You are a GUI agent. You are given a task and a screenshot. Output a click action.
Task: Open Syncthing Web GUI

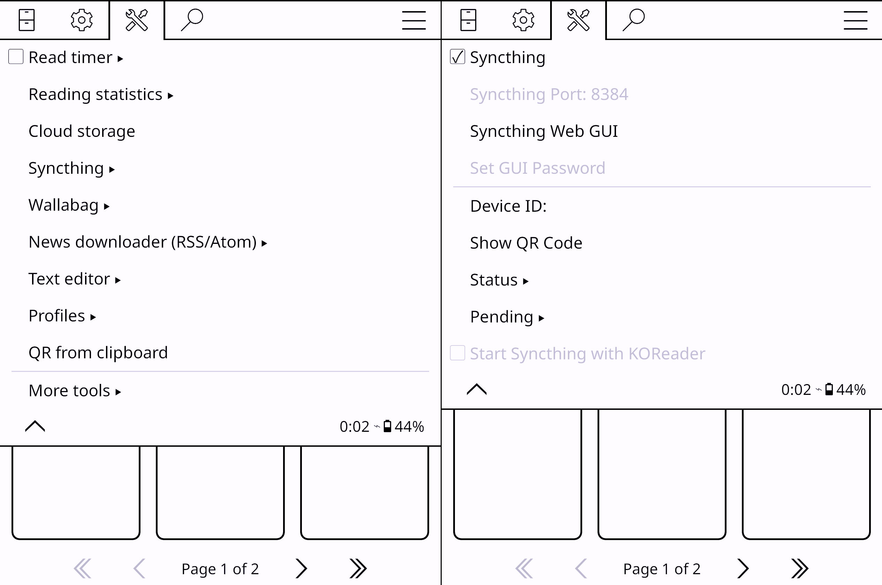pyautogui.click(x=543, y=131)
